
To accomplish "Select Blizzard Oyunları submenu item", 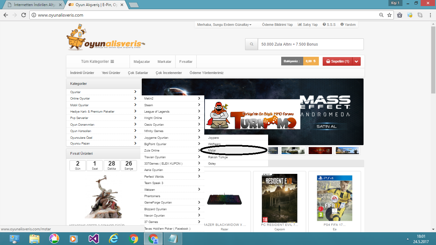I will [x=172, y=209].
